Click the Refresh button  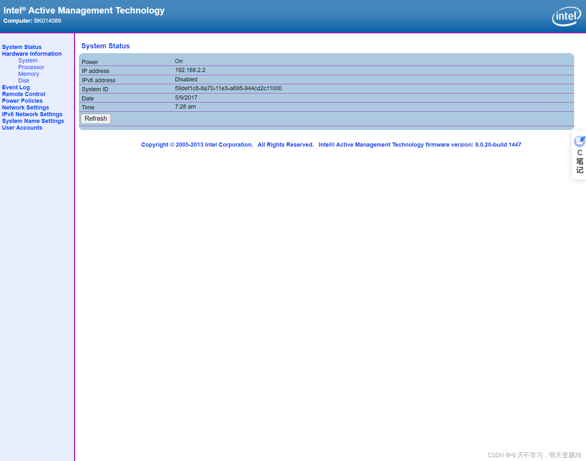point(96,119)
